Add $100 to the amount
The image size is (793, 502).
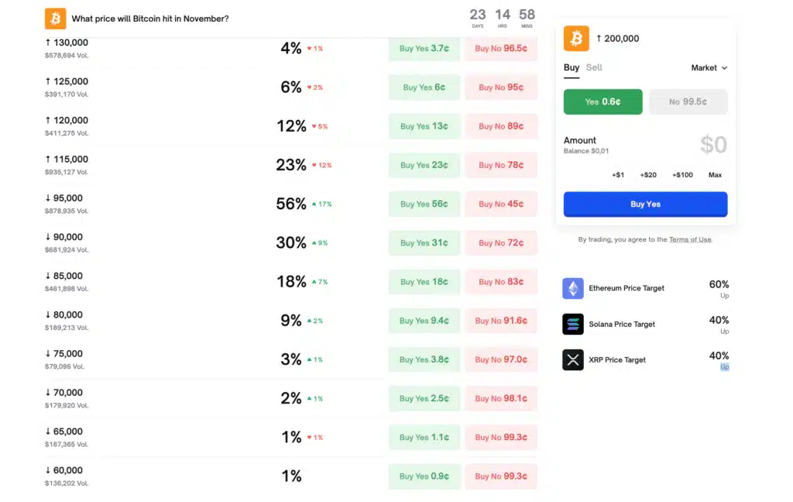point(681,174)
